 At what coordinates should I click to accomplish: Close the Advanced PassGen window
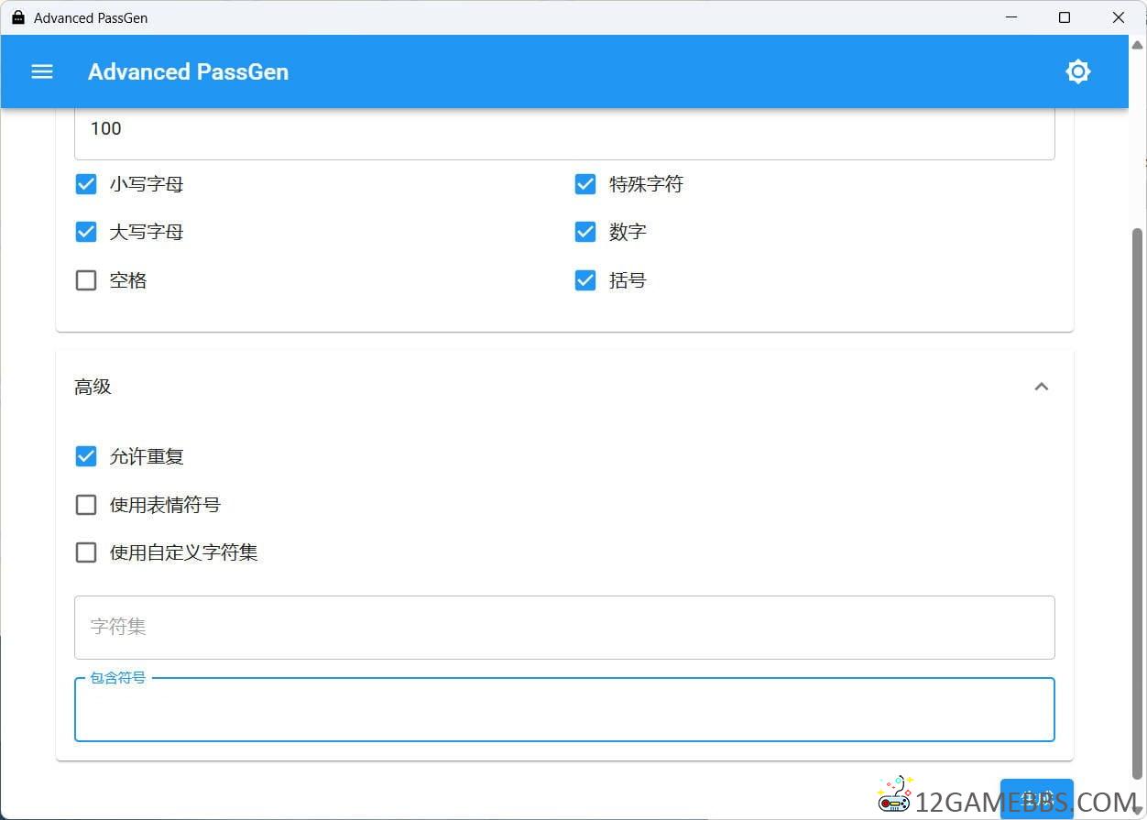pyautogui.click(x=1119, y=17)
